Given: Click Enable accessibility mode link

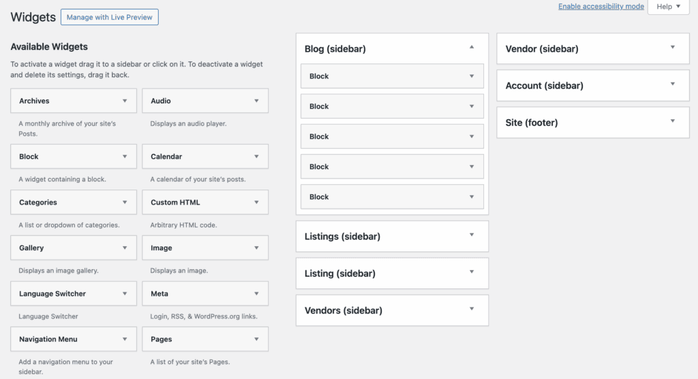Looking at the screenshot, I should pos(601,6).
